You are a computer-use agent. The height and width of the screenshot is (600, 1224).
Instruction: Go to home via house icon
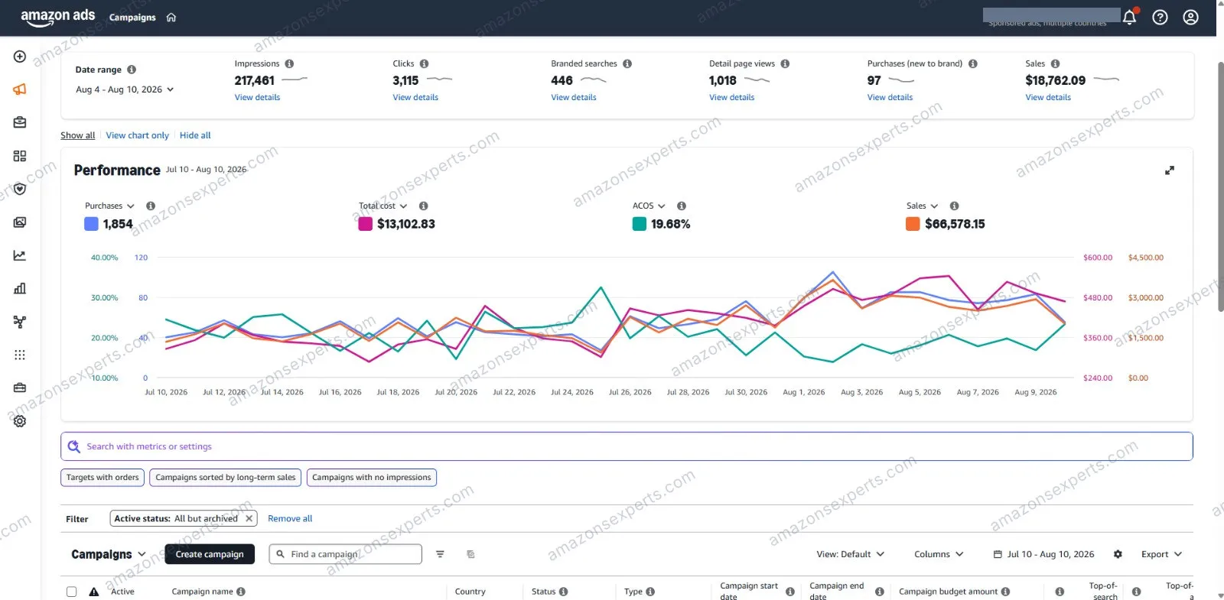(171, 18)
